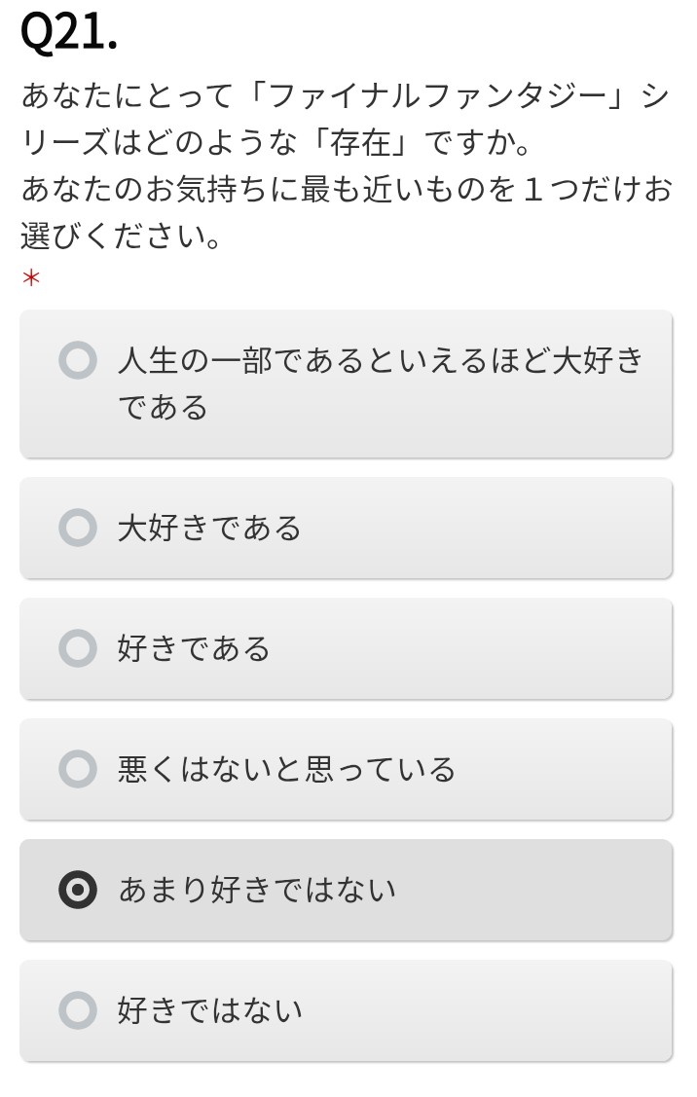Screen dimensions: 697x1097
Task: Click the question text mentioning ファイナルファンタジー
Action: [346, 165]
